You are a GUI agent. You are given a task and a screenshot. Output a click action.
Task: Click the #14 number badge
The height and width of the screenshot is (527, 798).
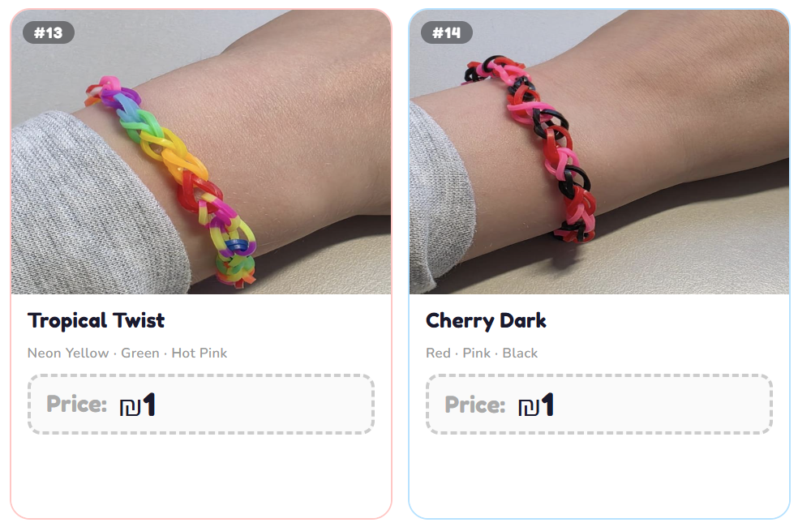(446, 33)
